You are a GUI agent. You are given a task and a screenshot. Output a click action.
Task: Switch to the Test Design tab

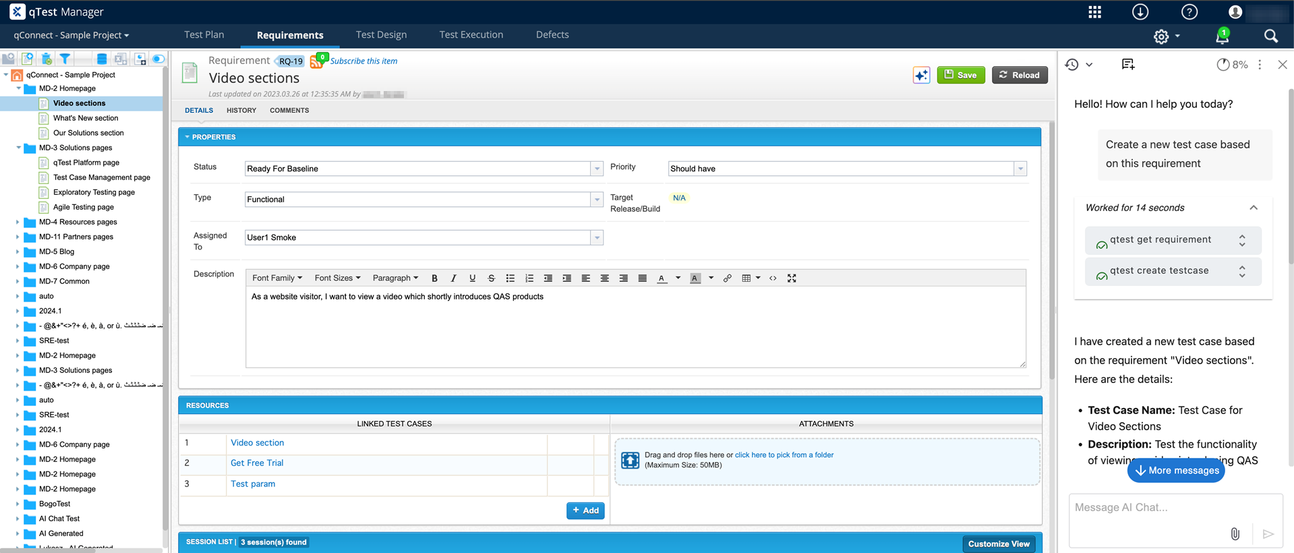pos(381,35)
